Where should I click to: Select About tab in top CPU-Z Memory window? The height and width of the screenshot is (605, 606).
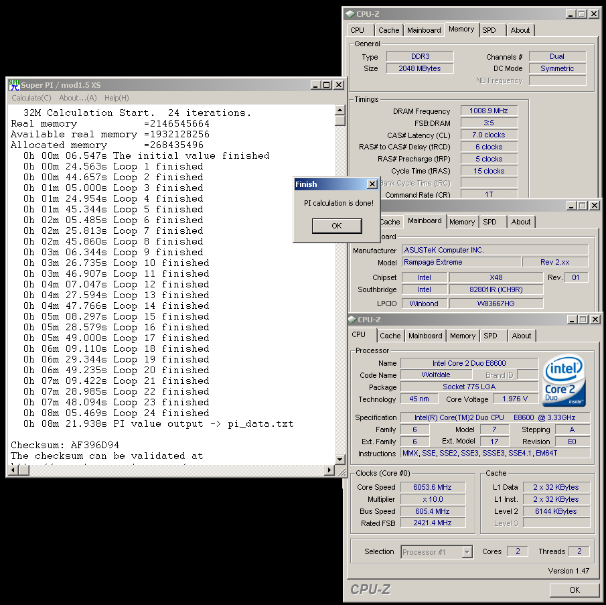click(520, 30)
